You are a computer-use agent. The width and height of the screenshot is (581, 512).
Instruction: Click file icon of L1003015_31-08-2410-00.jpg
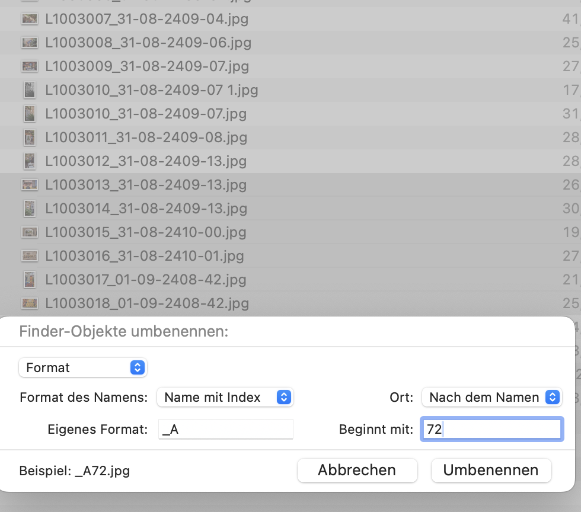click(29, 232)
